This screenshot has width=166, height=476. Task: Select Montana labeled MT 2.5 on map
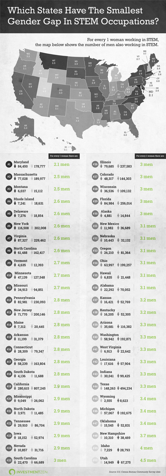point(53,61)
